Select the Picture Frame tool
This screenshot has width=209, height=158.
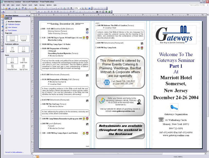[x=2, y=30]
